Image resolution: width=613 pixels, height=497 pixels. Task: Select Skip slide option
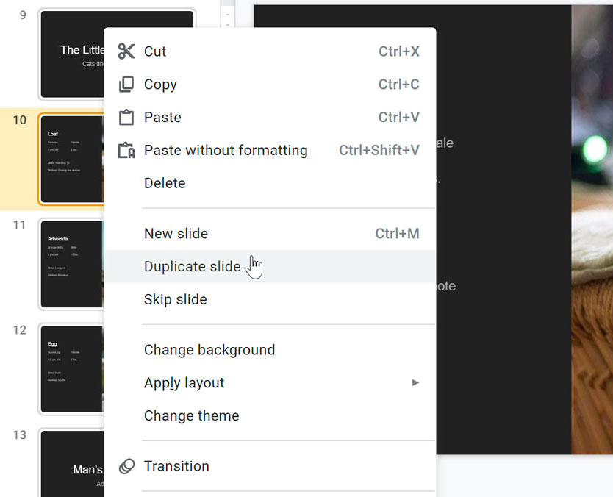[x=176, y=299]
